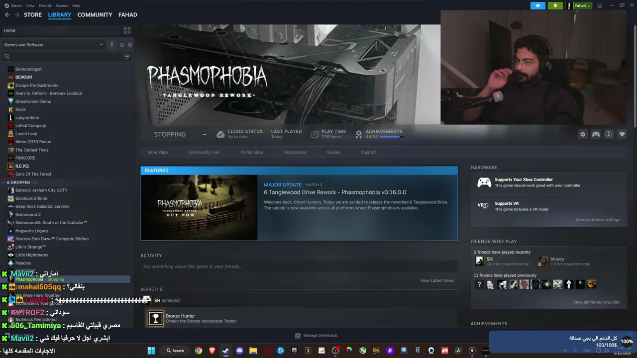Image resolution: width=637 pixels, height=358 pixels.
Task: Click the announcements megaphone icon
Action: click(x=538, y=5)
